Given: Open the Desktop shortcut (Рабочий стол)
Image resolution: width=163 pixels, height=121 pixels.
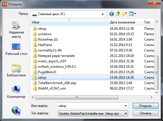Looking at the screenshot, I should (16, 49).
